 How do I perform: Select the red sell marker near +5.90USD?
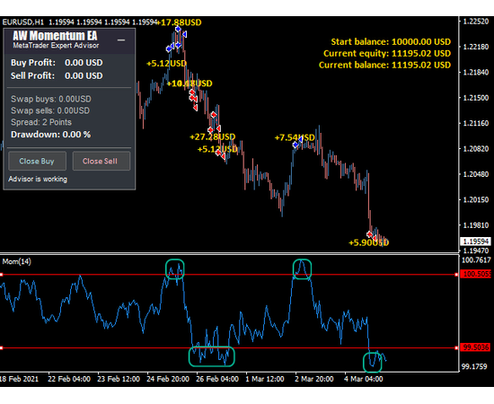tap(369, 234)
